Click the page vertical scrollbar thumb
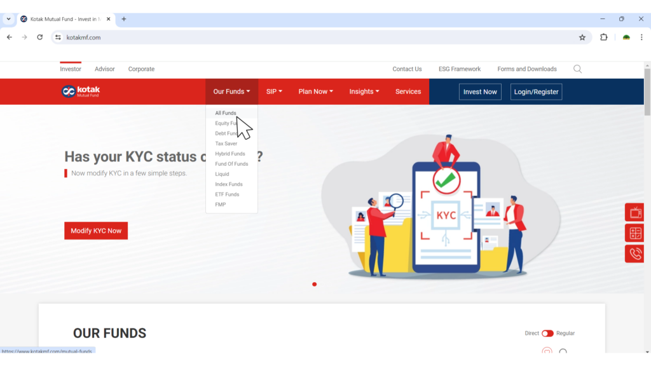This screenshot has width=651, height=366. coord(647,92)
